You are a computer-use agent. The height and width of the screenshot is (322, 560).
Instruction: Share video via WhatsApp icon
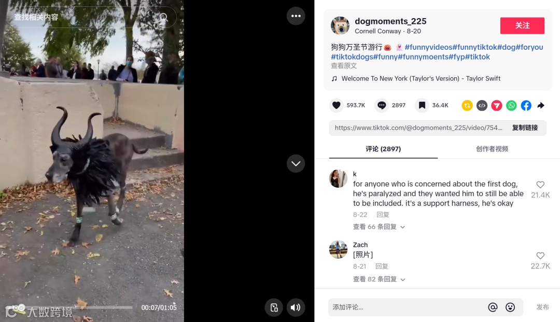point(511,105)
